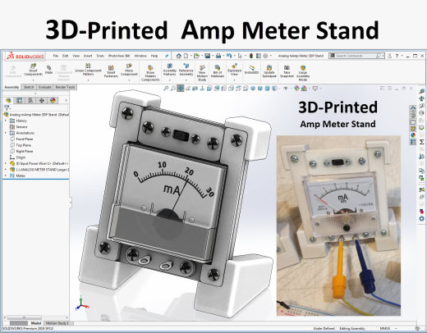
Task: Update Speedpak from the ribbon
Action: click(269, 71)
